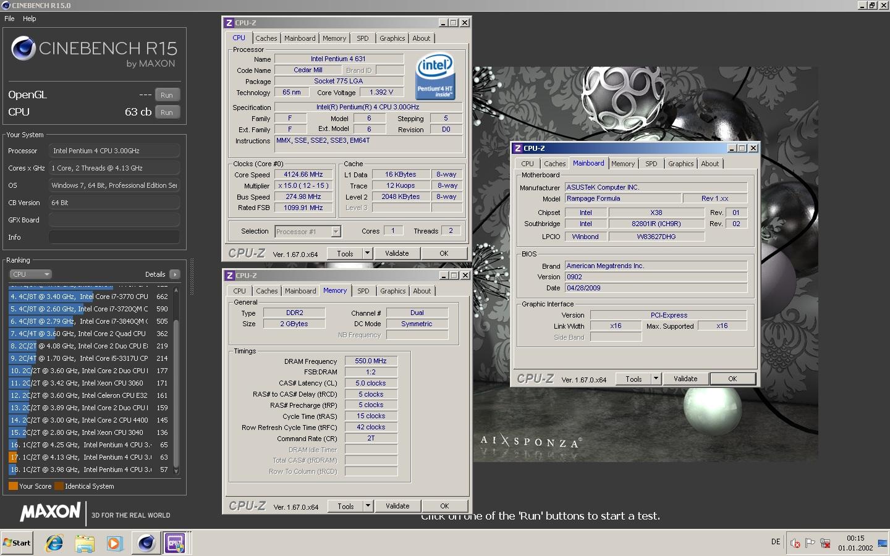Click BIOS date 04/28/2009
Screen dimensions: 890x556
coord(656,288)
